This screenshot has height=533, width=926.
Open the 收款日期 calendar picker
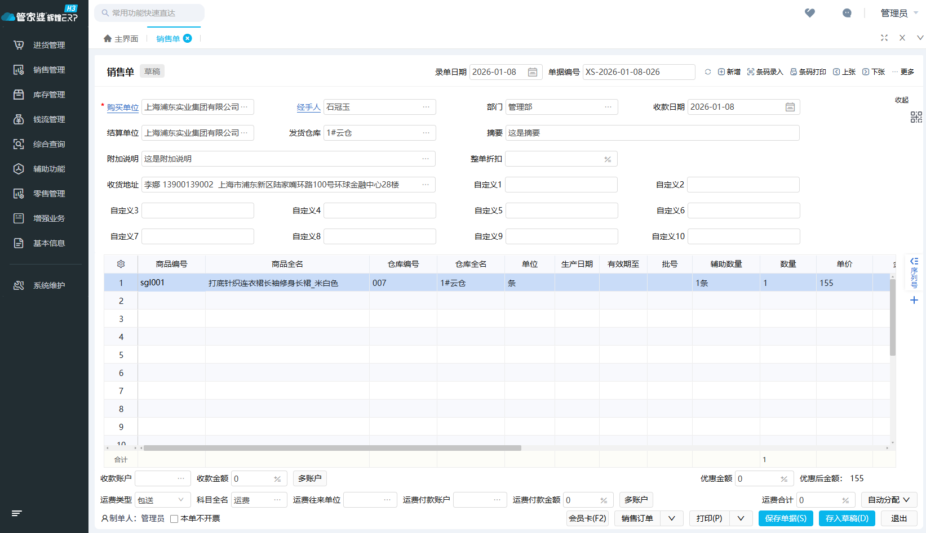point(790,107)
